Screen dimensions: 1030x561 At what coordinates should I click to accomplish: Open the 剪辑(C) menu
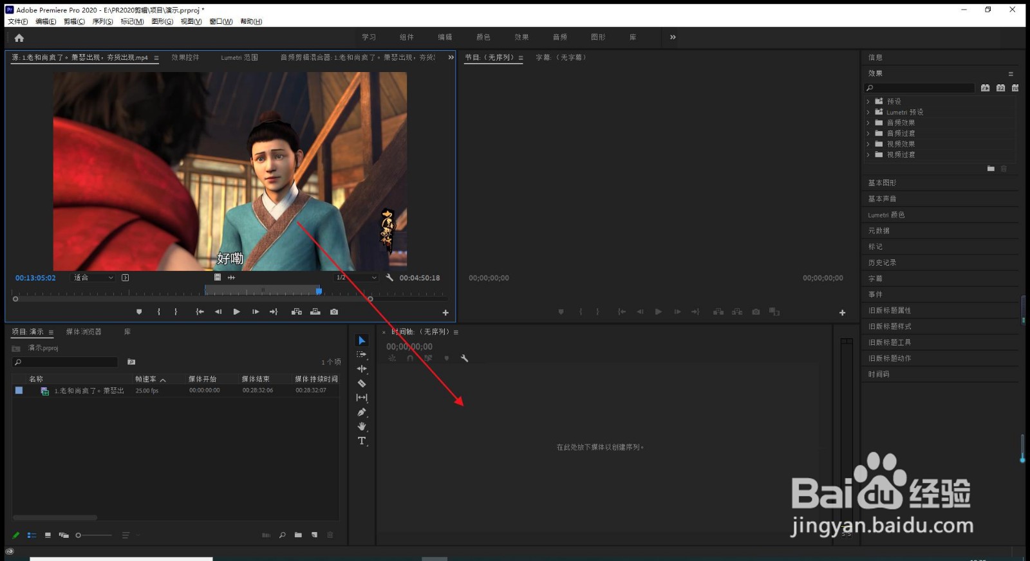tap(74, 21)
